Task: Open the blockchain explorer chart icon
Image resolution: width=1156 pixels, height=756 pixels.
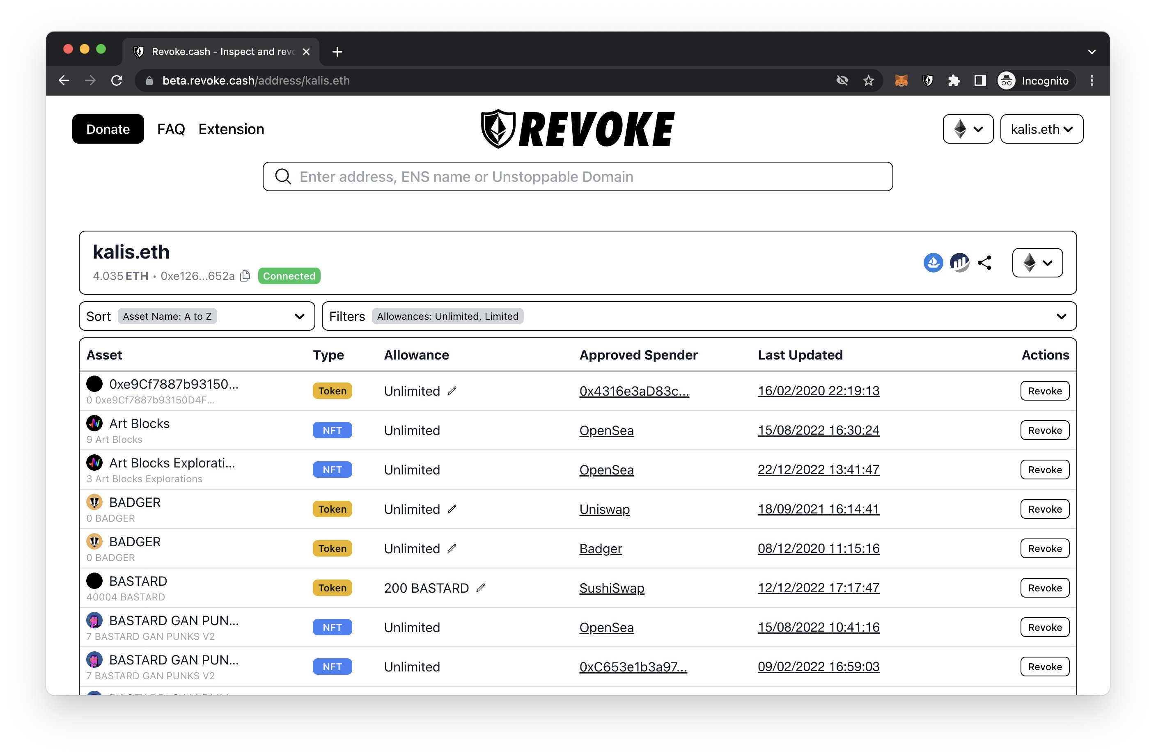Action: (959, 263)
